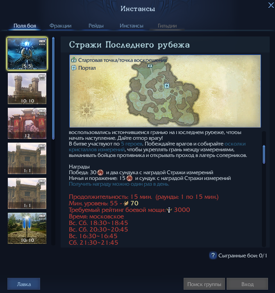Click the reward currency icon next to 30
The height and width of the screenshot is (293, 275).
pos(100,173)
